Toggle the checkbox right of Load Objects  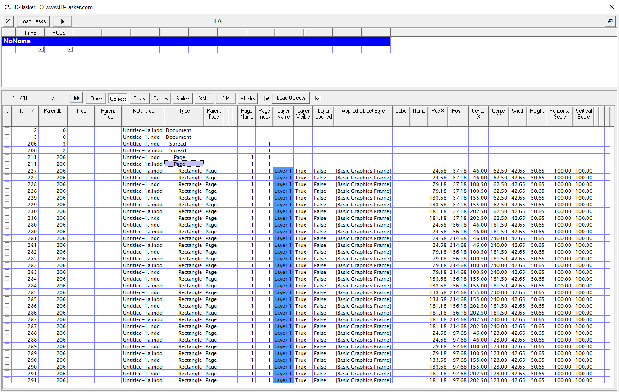(317, 98)
